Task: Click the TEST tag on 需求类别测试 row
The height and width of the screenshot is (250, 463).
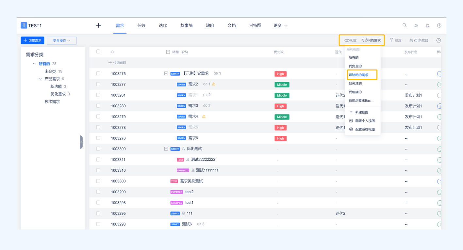Action: (174, 181)
